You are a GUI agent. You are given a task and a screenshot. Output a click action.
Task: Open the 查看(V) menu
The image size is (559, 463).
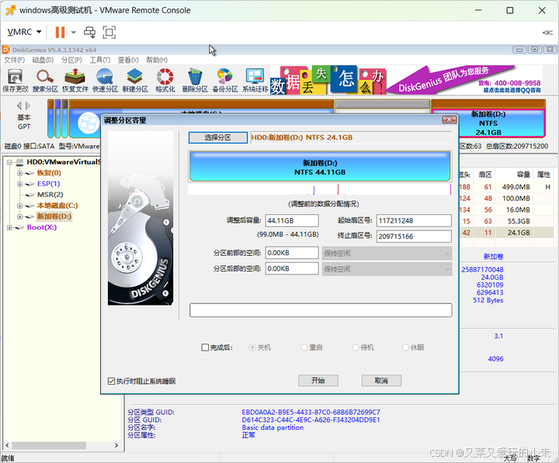128,60
